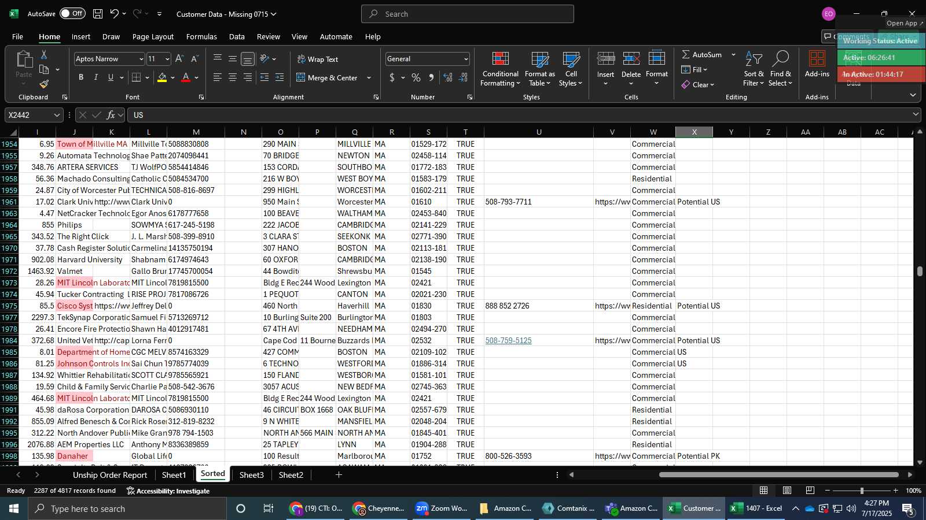
Task: Toggle Wrap Text
Action: pyautogui.click(x=318, y=59)
